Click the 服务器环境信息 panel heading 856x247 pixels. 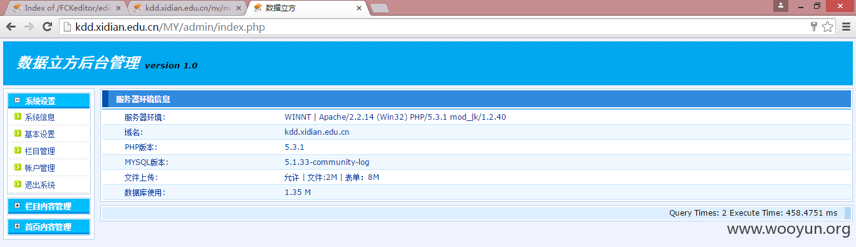(x=143, y=99)
